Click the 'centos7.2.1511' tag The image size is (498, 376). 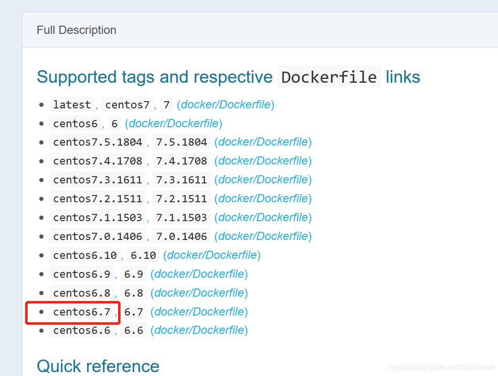click(98, 198)
